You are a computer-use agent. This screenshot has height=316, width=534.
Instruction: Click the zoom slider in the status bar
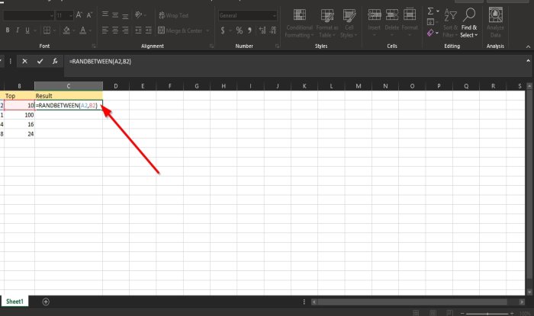coord(487,313)
